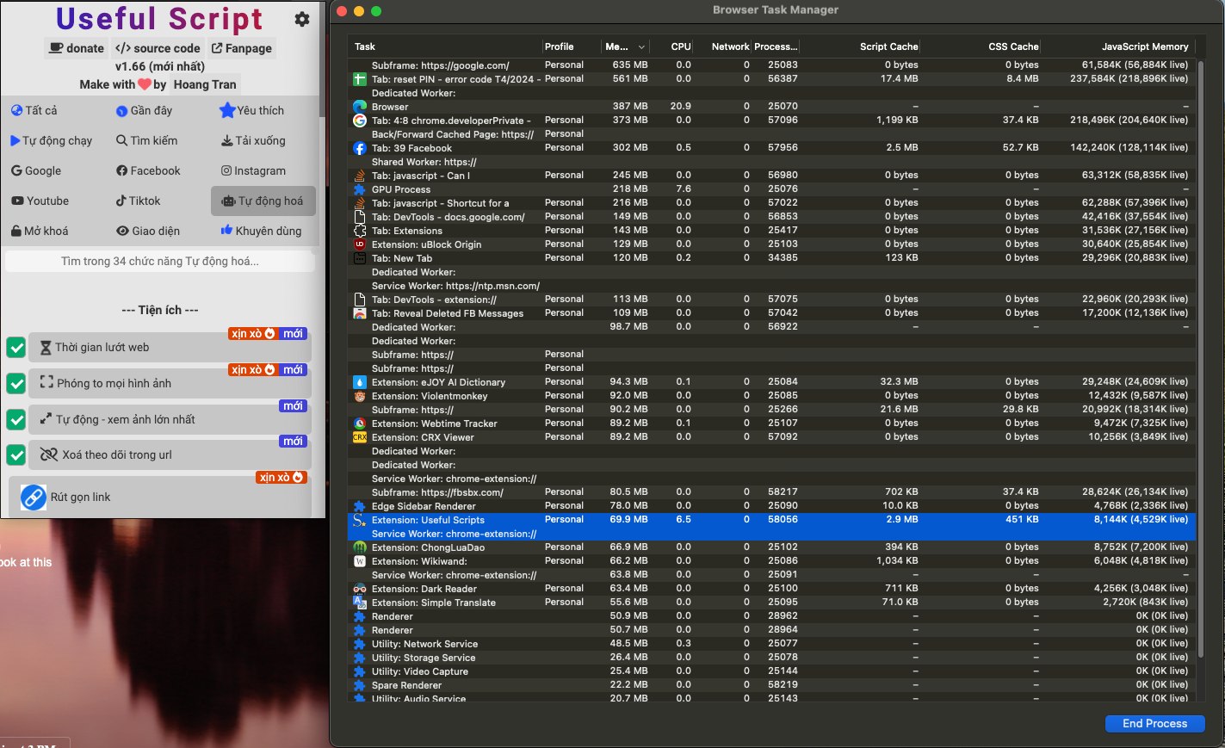
Task: Click the Wikiwand extension icon
Action: coord(360,561)
